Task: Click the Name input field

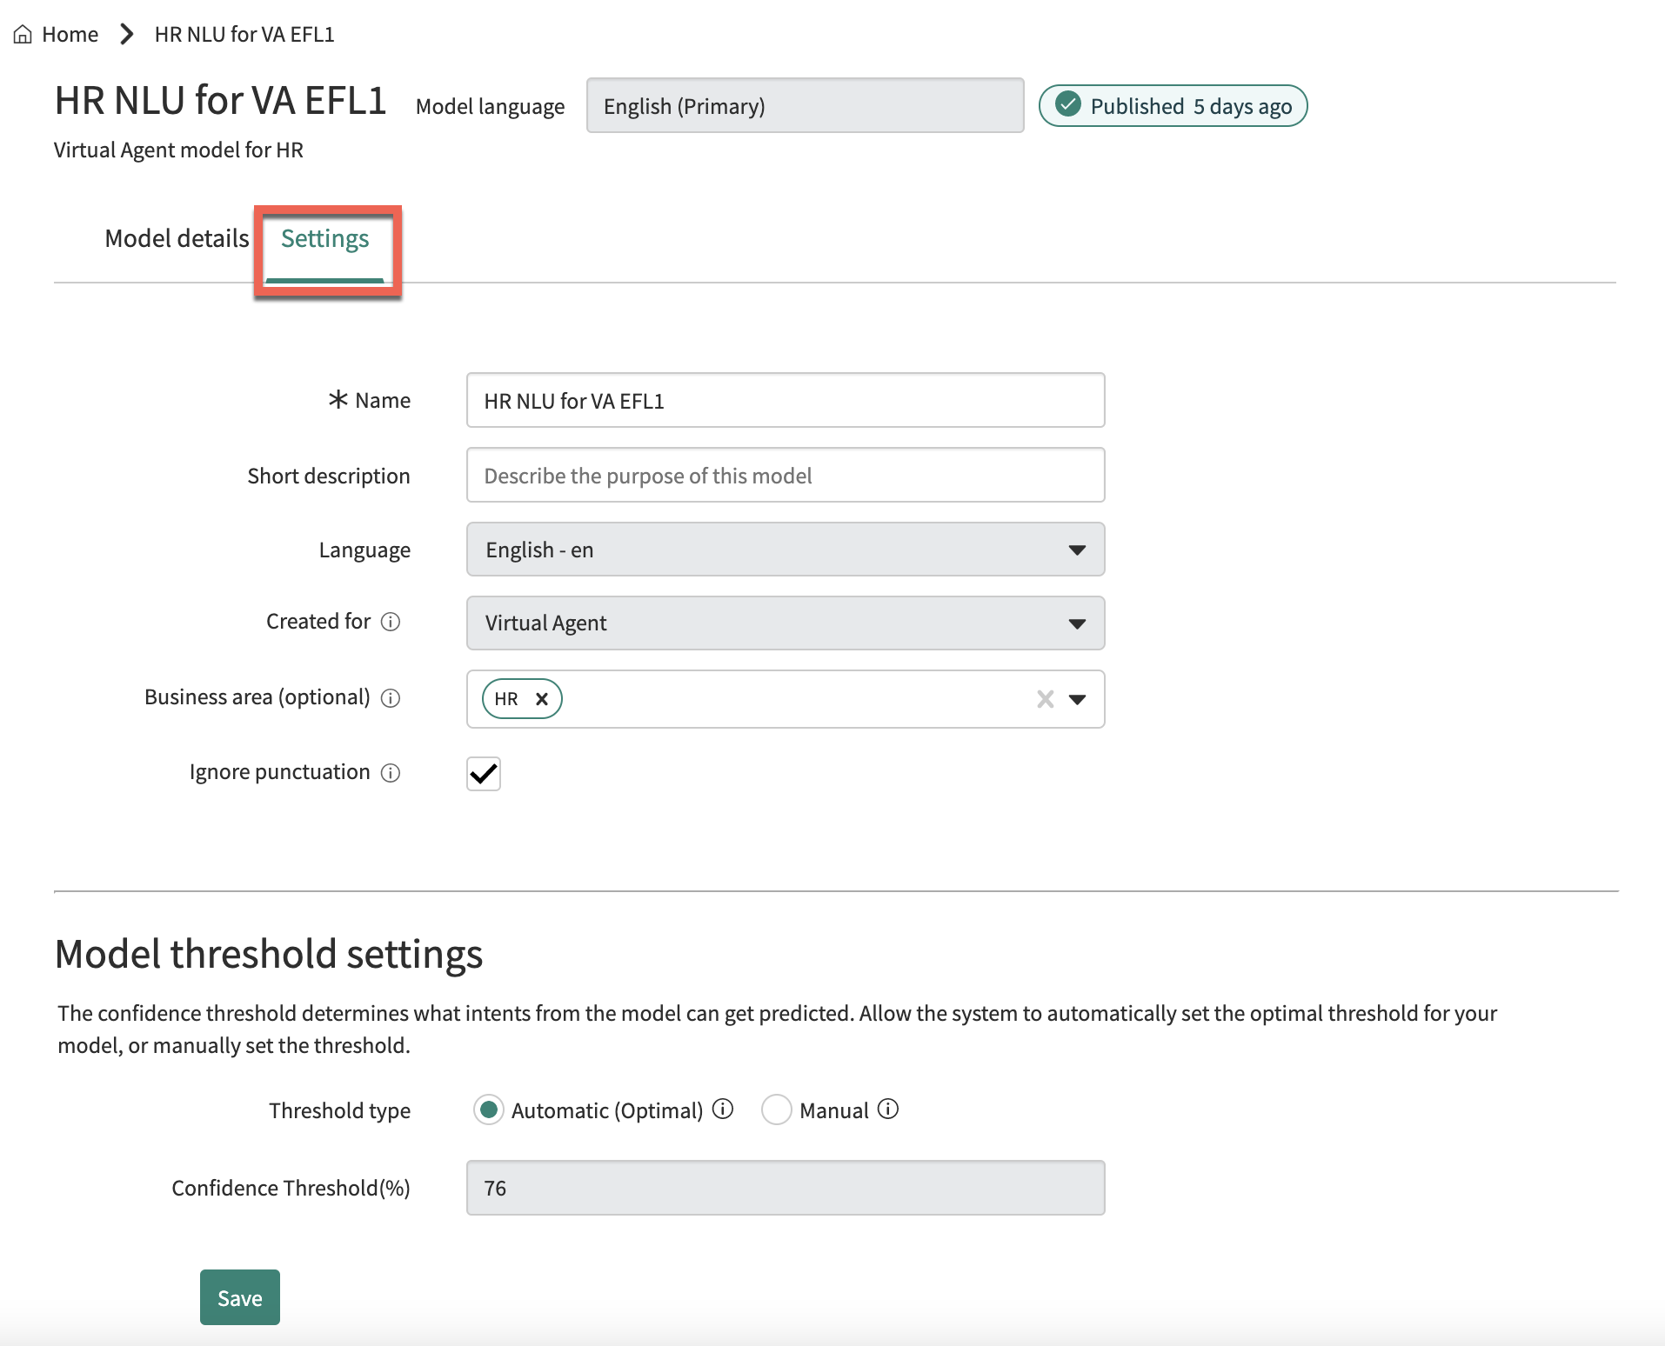Action: (786, 400)
